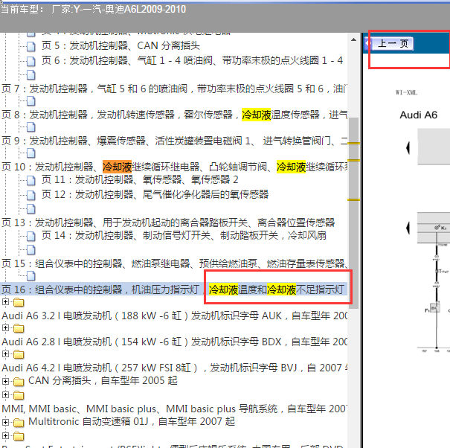Click the folder icon beside CAN 分离插头
Screen dimensions: 450x448
[x=19, y=382]
